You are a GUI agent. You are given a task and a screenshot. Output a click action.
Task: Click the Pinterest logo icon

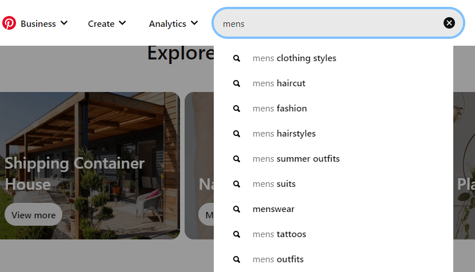click(x=9, y=23)
